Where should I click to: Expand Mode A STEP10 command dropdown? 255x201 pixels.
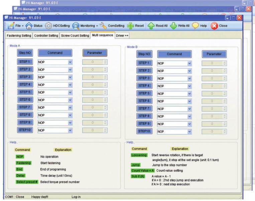click(70, 130)
